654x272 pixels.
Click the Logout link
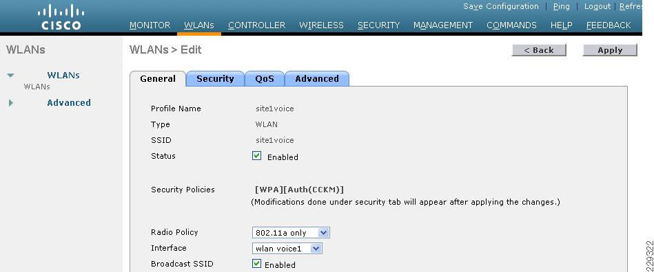coord(597,6)
